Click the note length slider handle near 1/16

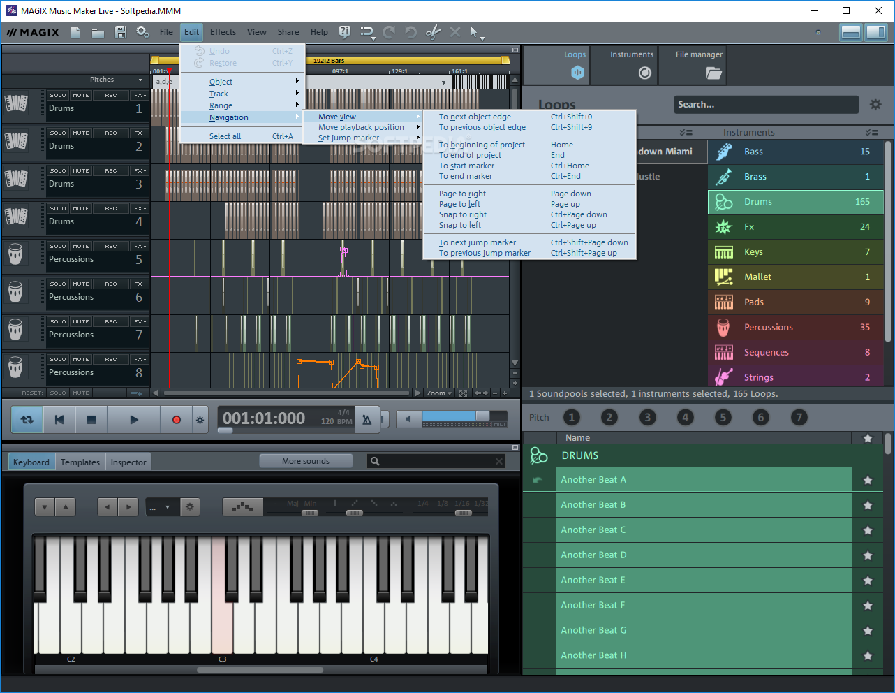[463, 513]
